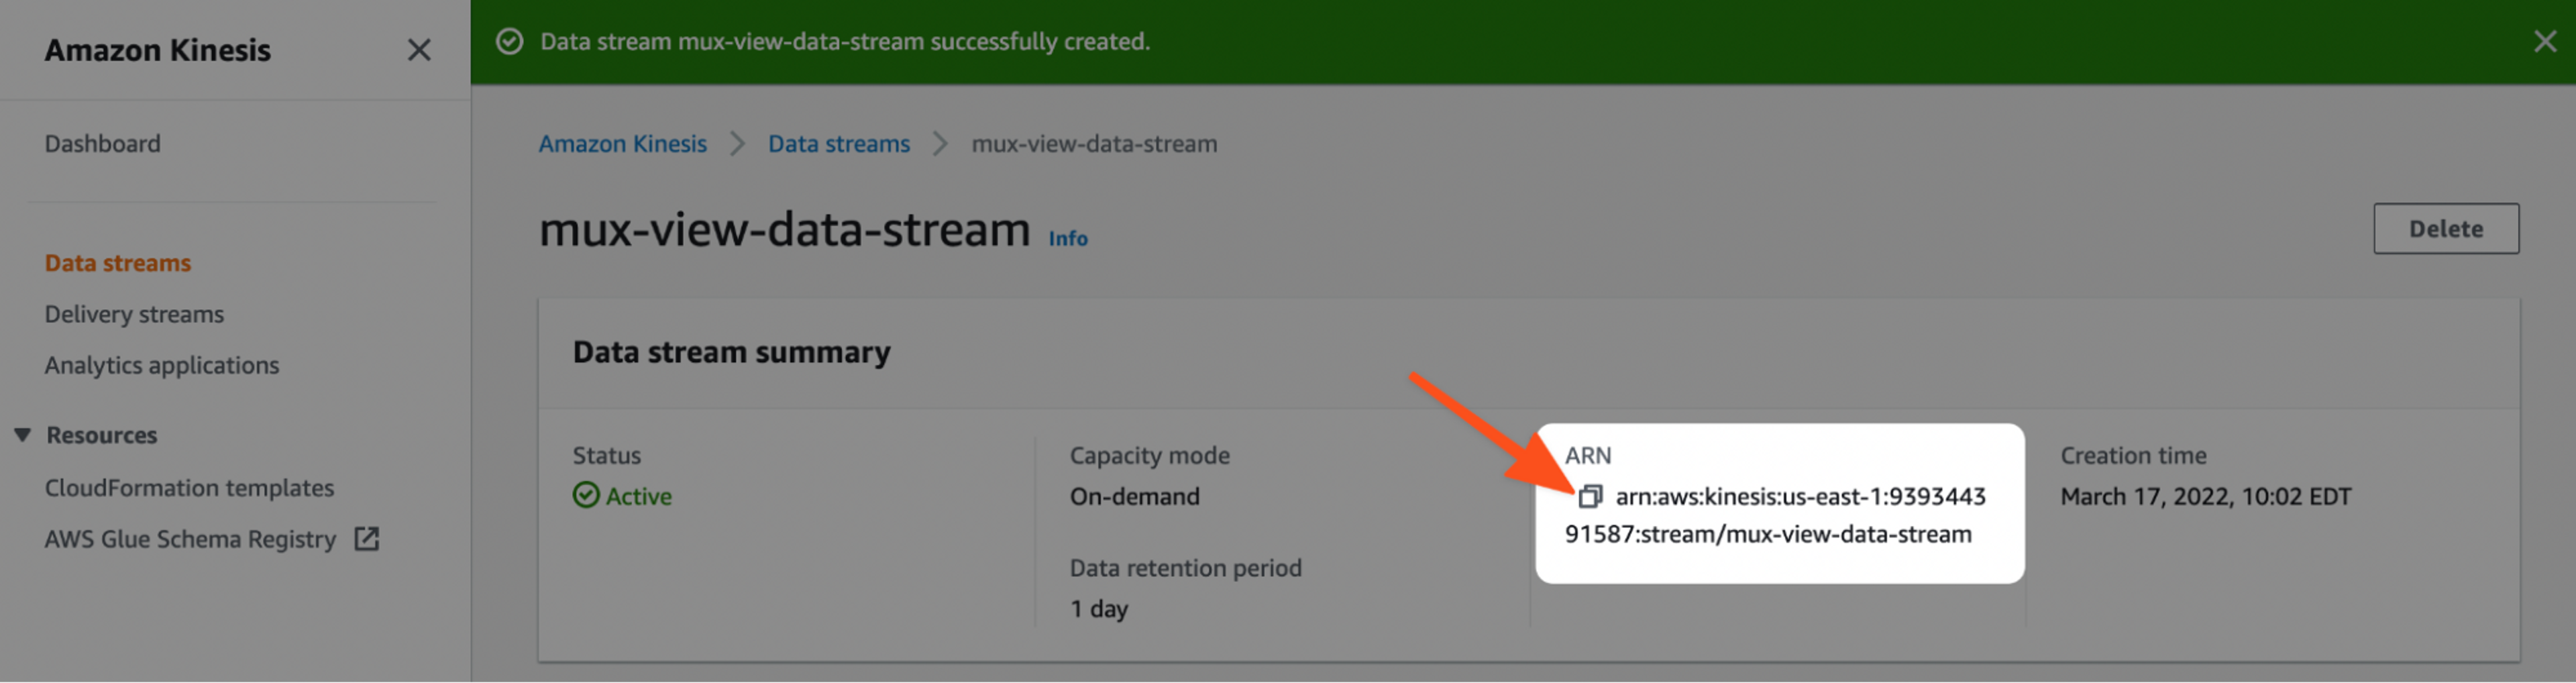
Task: Dismiss the green success notification banner
Action: pos(2545,41)
